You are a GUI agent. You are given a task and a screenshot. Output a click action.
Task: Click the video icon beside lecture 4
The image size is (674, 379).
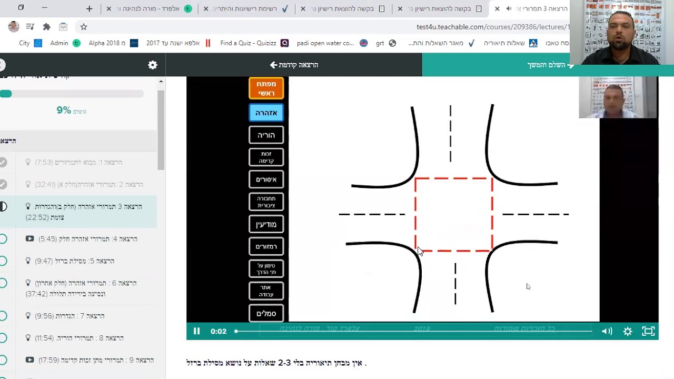click(29, 239)
